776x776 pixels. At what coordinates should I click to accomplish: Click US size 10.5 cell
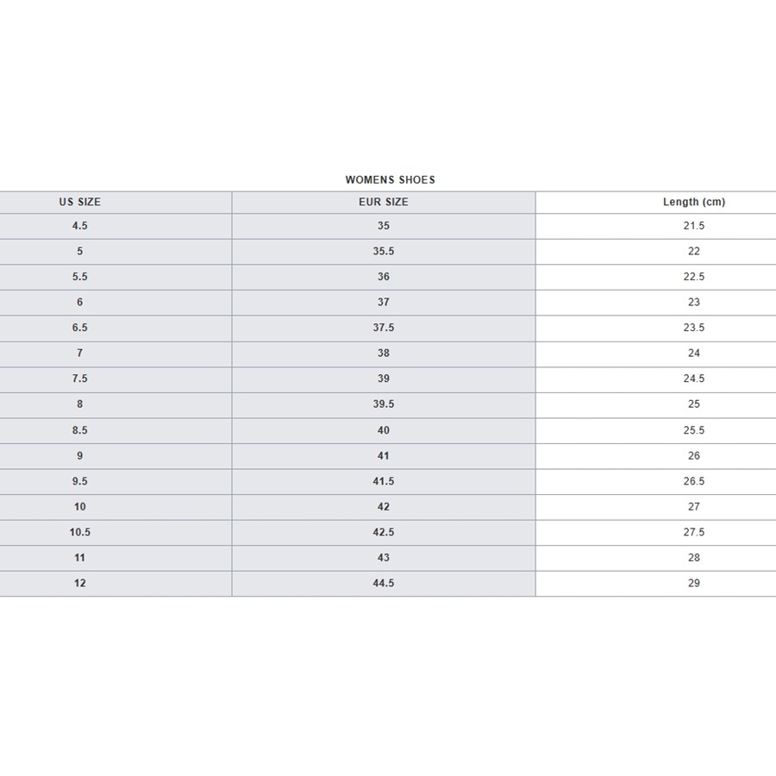[79, 533]
